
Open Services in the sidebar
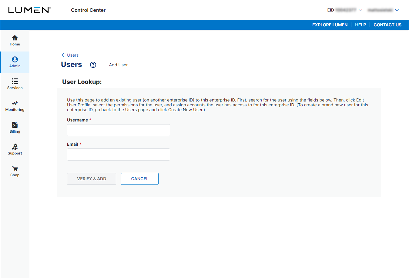coord(15,84)
